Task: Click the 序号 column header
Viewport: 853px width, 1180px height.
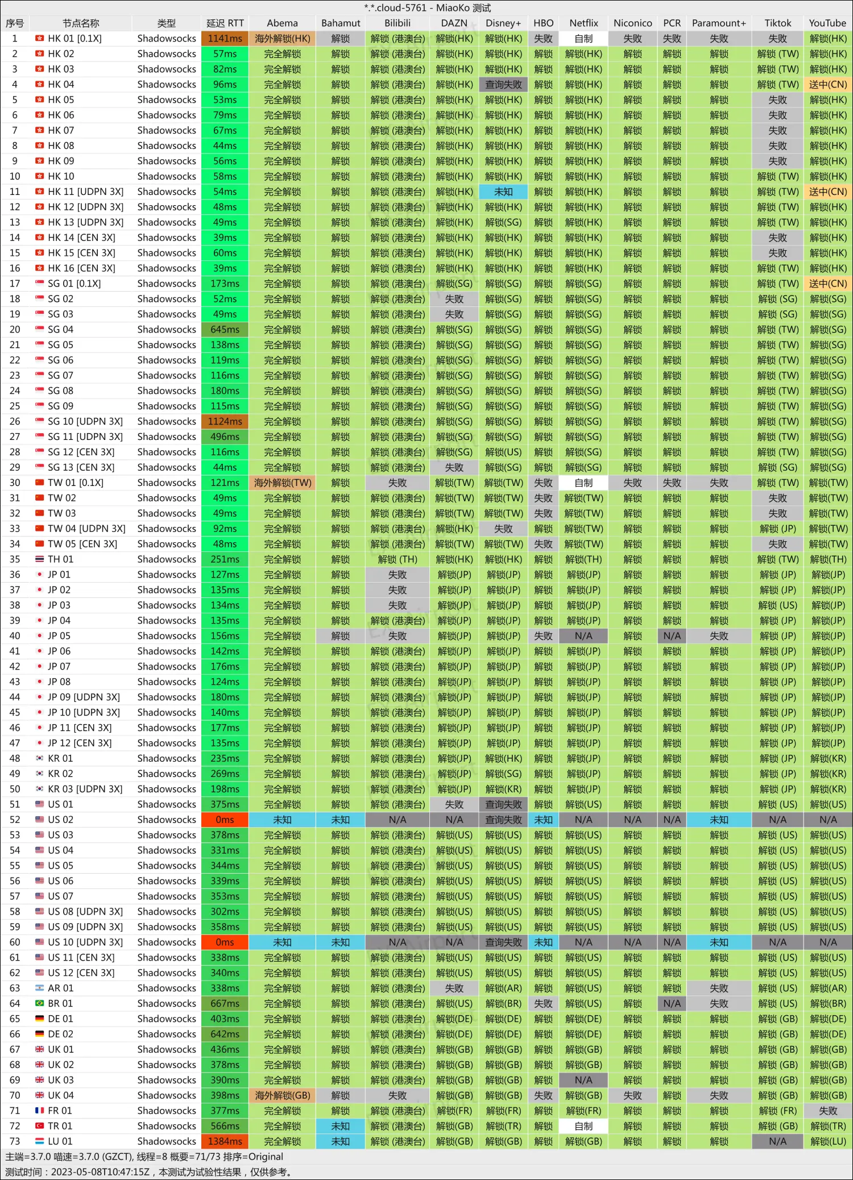Action: click(x=15, y=23)
